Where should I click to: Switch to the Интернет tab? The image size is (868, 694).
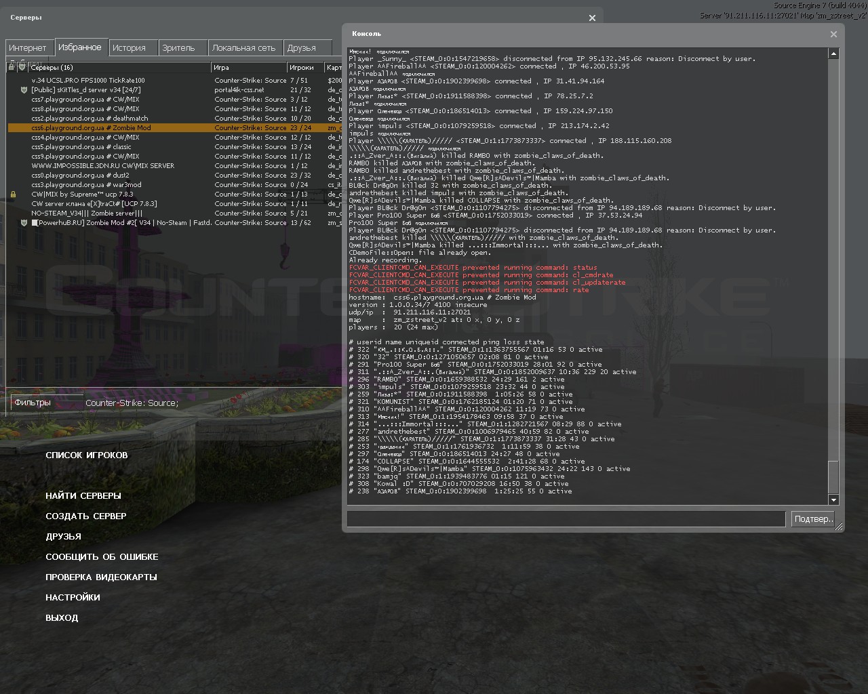(28, 47)
